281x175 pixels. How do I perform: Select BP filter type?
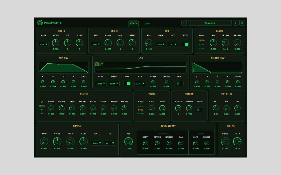[x=42, y=110]
